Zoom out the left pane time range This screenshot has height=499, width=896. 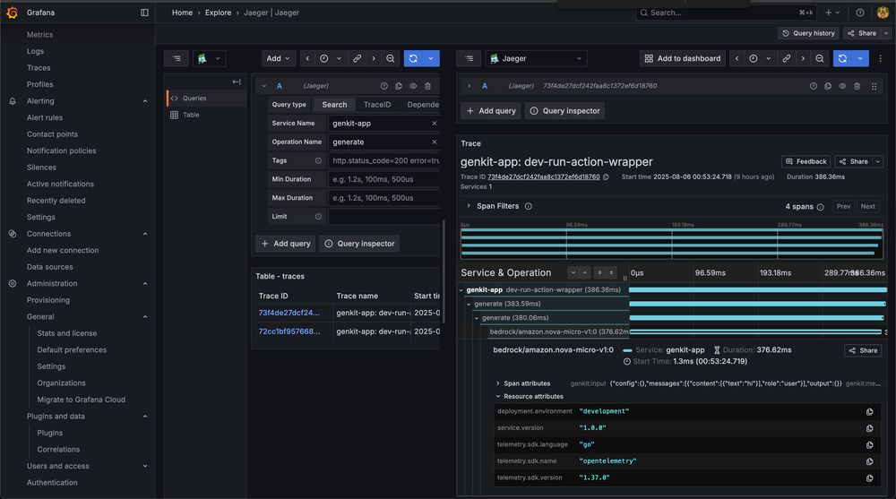(391, 58)
